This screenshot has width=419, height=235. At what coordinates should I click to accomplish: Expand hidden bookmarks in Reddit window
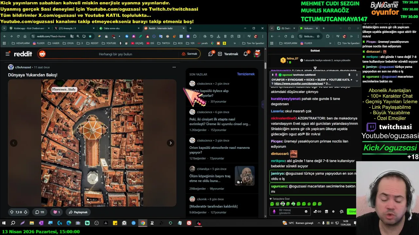235,43
